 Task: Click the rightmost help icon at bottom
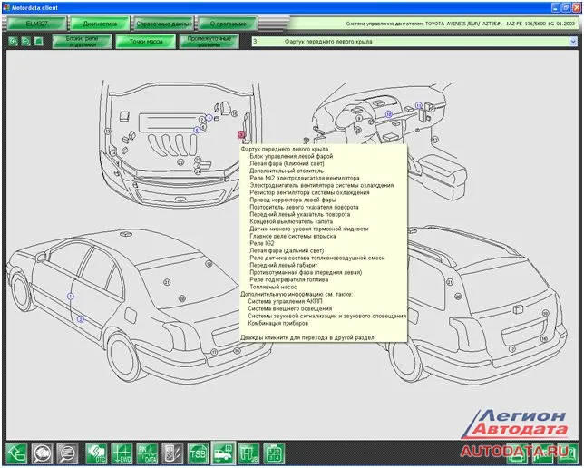568,453
